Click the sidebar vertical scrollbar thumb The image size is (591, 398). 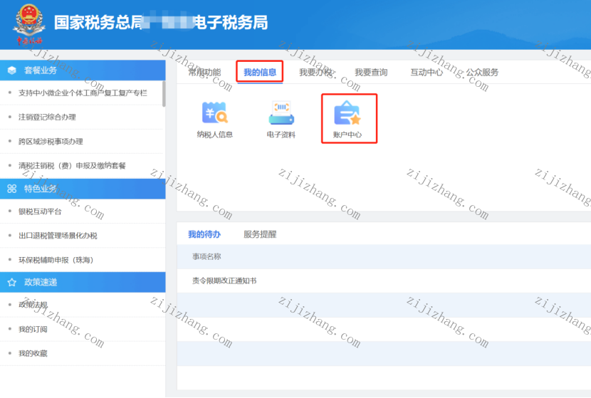click(164, 94)
